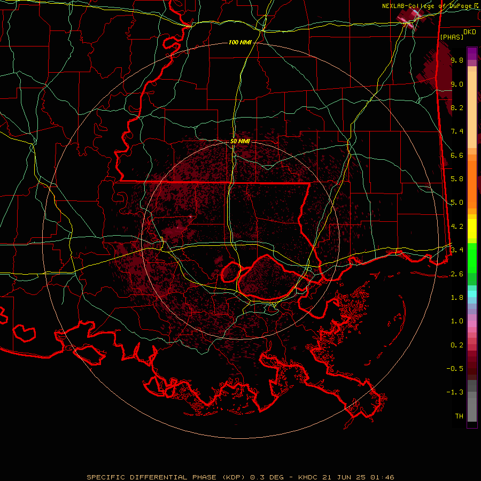This screenshot has height=481, width=481.
Task: Click the DKD label above the legend
Action: tap(469, 32)
